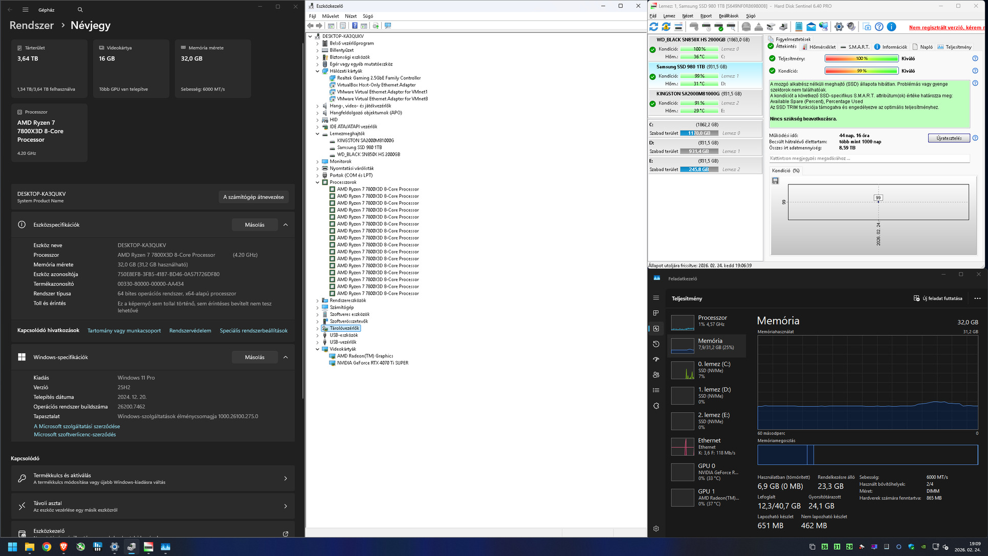This screenshot has height=556, width=988.
Task: Click the send email report icon
Action: click(x=811, y=27)
